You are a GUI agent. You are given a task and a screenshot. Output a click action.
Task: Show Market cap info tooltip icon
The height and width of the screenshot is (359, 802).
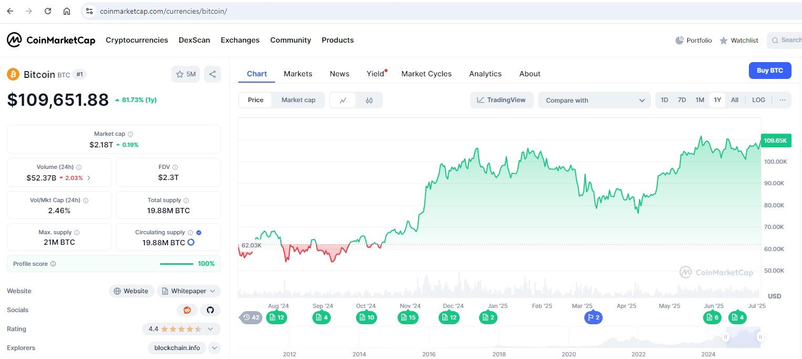(x=130, y=134)
